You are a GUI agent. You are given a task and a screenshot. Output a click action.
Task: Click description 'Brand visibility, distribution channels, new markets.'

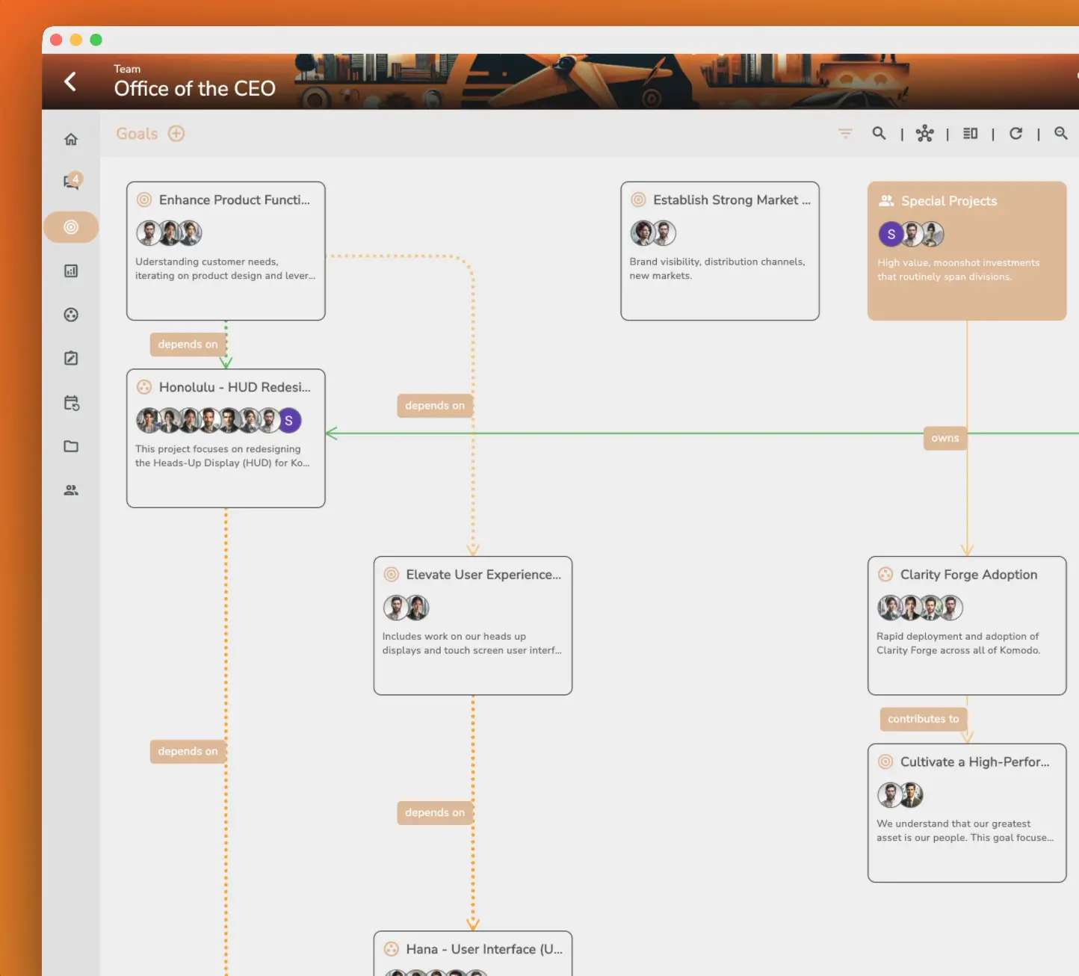(x=717, y=268)
